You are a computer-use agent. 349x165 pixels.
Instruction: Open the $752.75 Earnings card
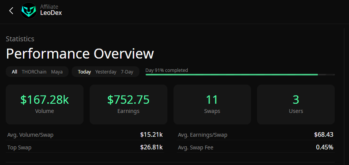129,105
